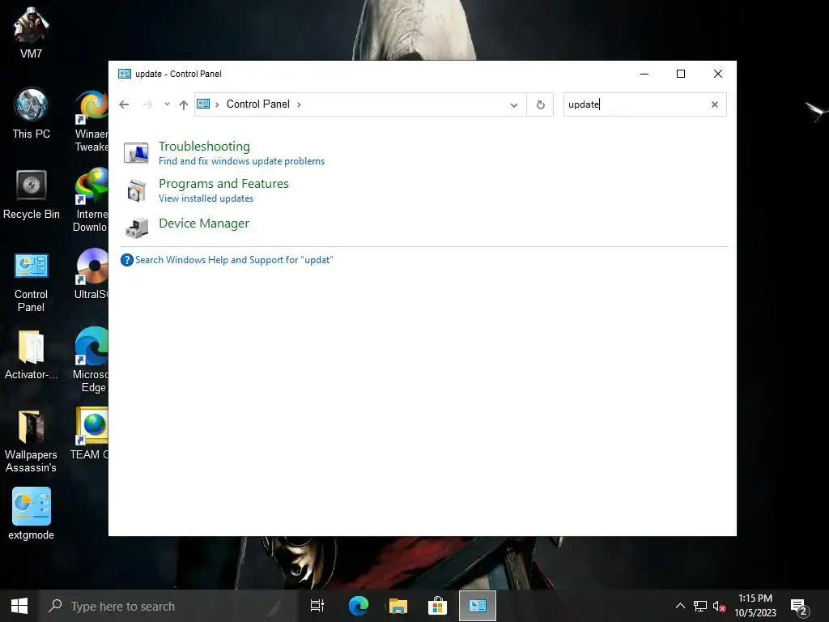Open the address bar history dropdown
Viewport: 829px width, 622px height.
514,104
